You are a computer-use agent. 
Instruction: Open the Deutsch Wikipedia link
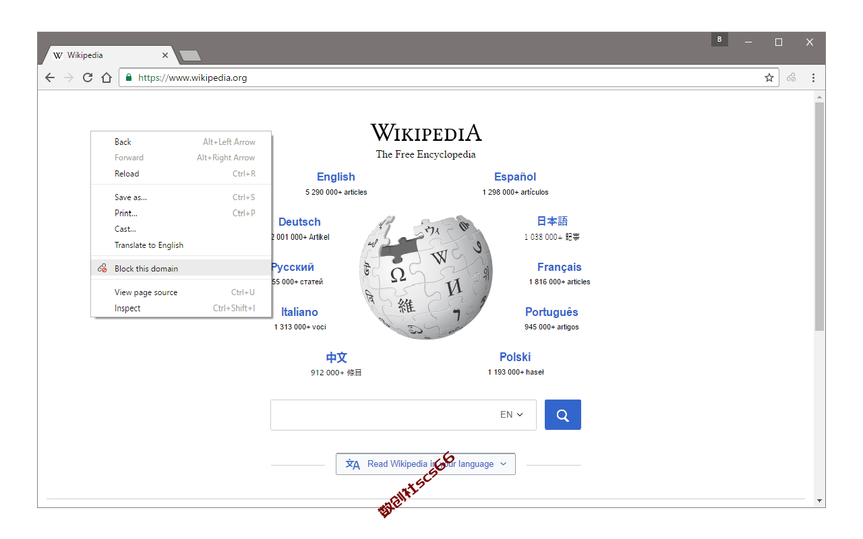[299, 222]
